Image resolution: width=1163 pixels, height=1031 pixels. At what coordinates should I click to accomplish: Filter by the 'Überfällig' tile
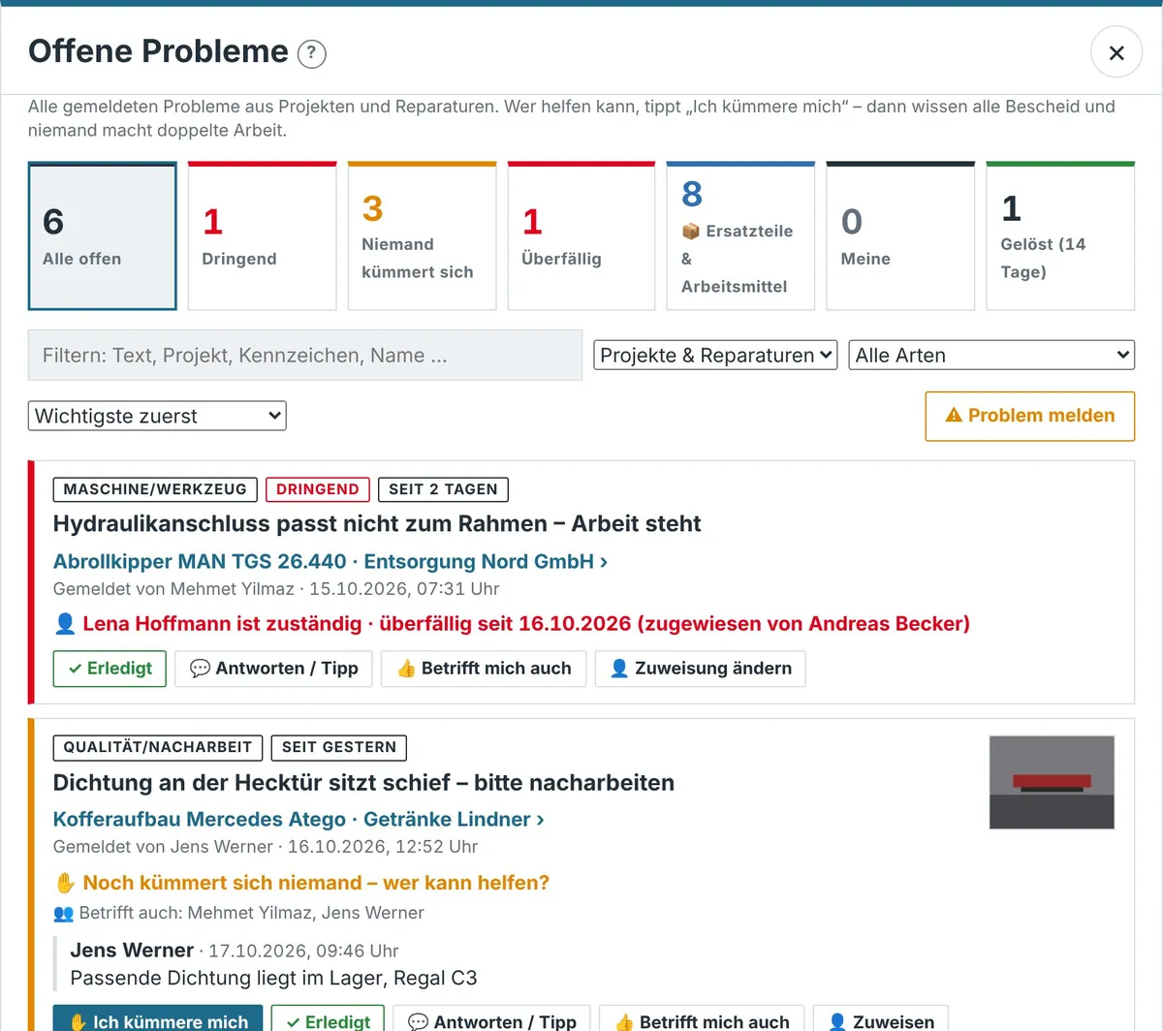click(x=581, y=236)
